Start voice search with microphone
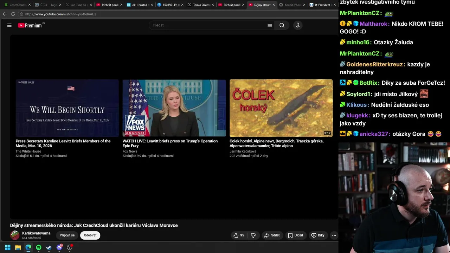 coord(298,25)
